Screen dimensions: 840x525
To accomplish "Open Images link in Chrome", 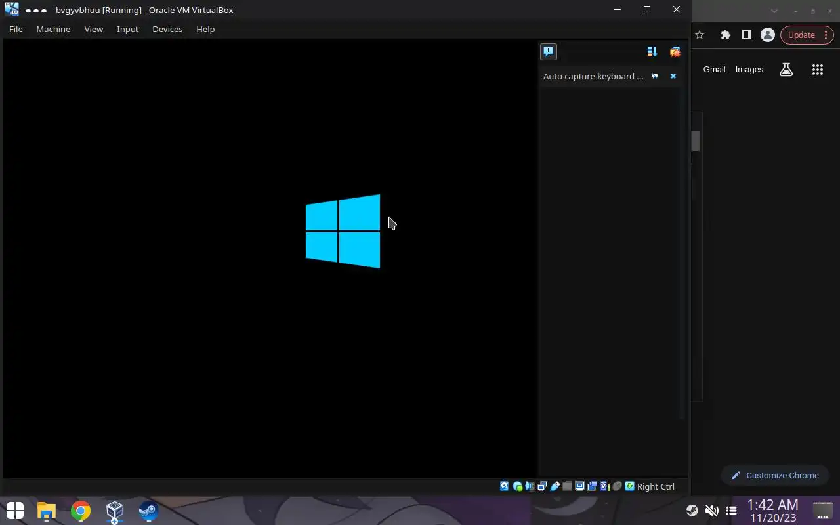I will click(749, 69).
